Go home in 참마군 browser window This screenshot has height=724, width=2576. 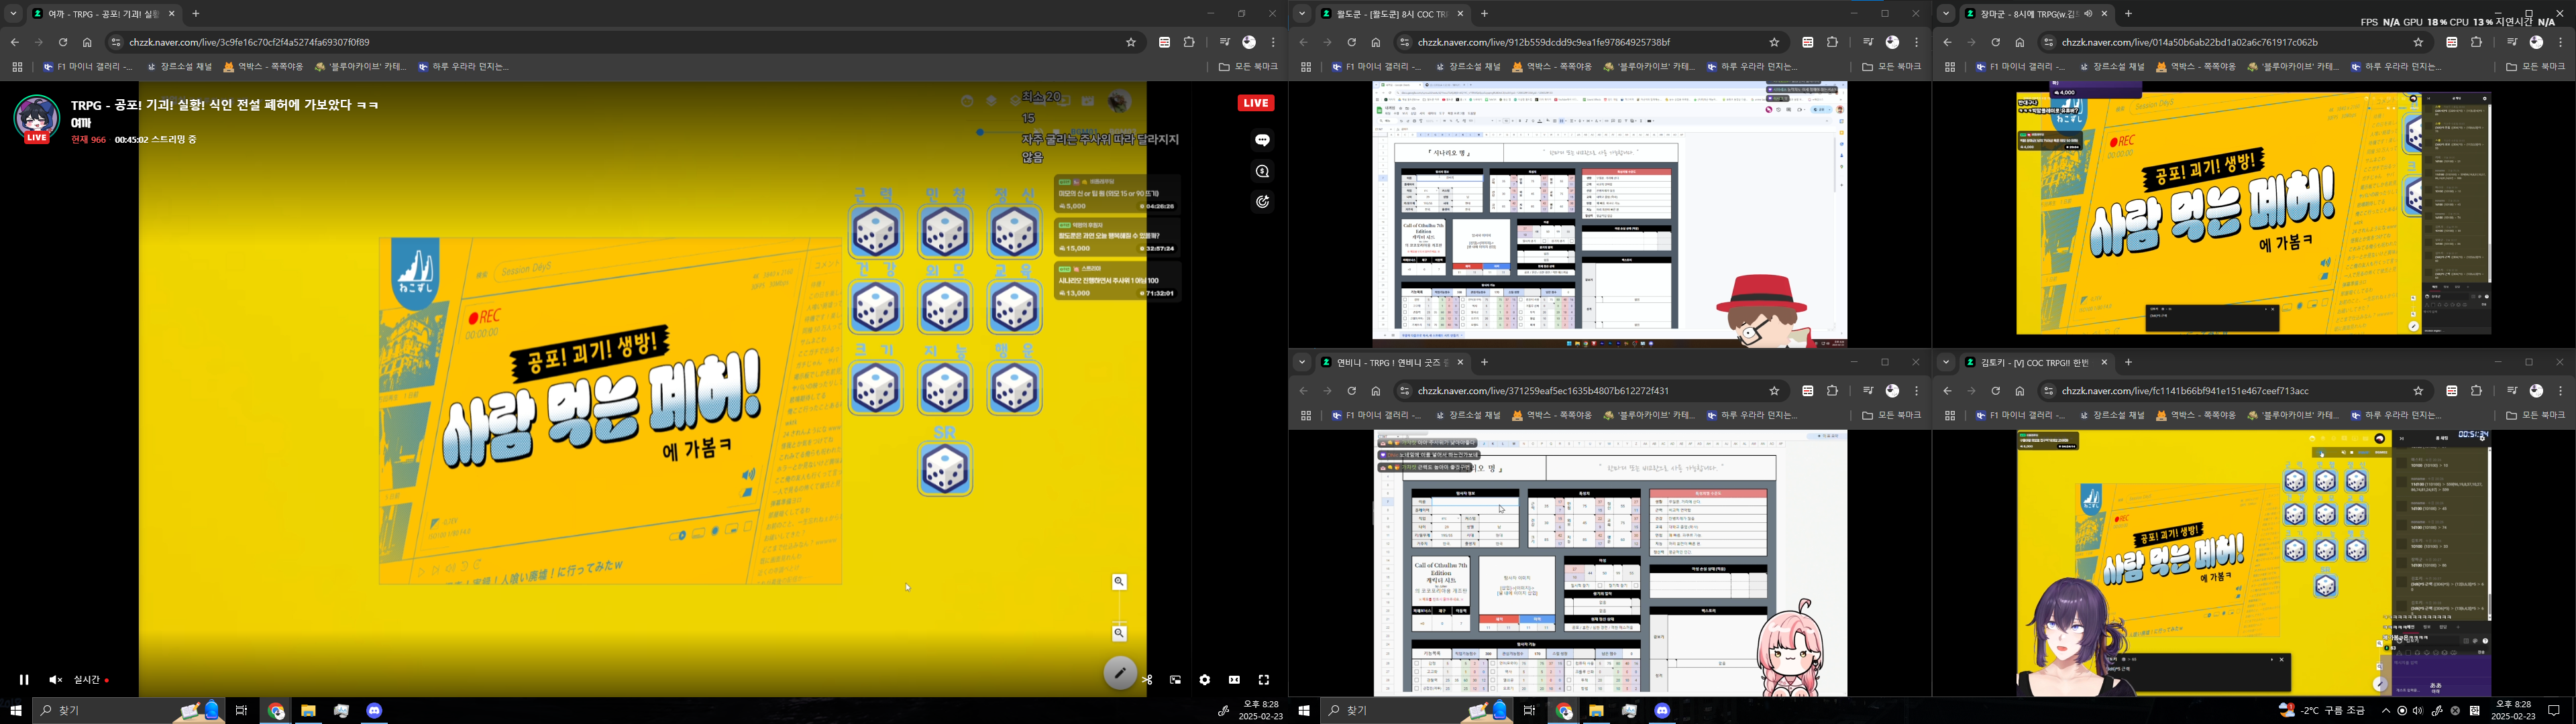pyautogui.click(x=2020, y=42)
